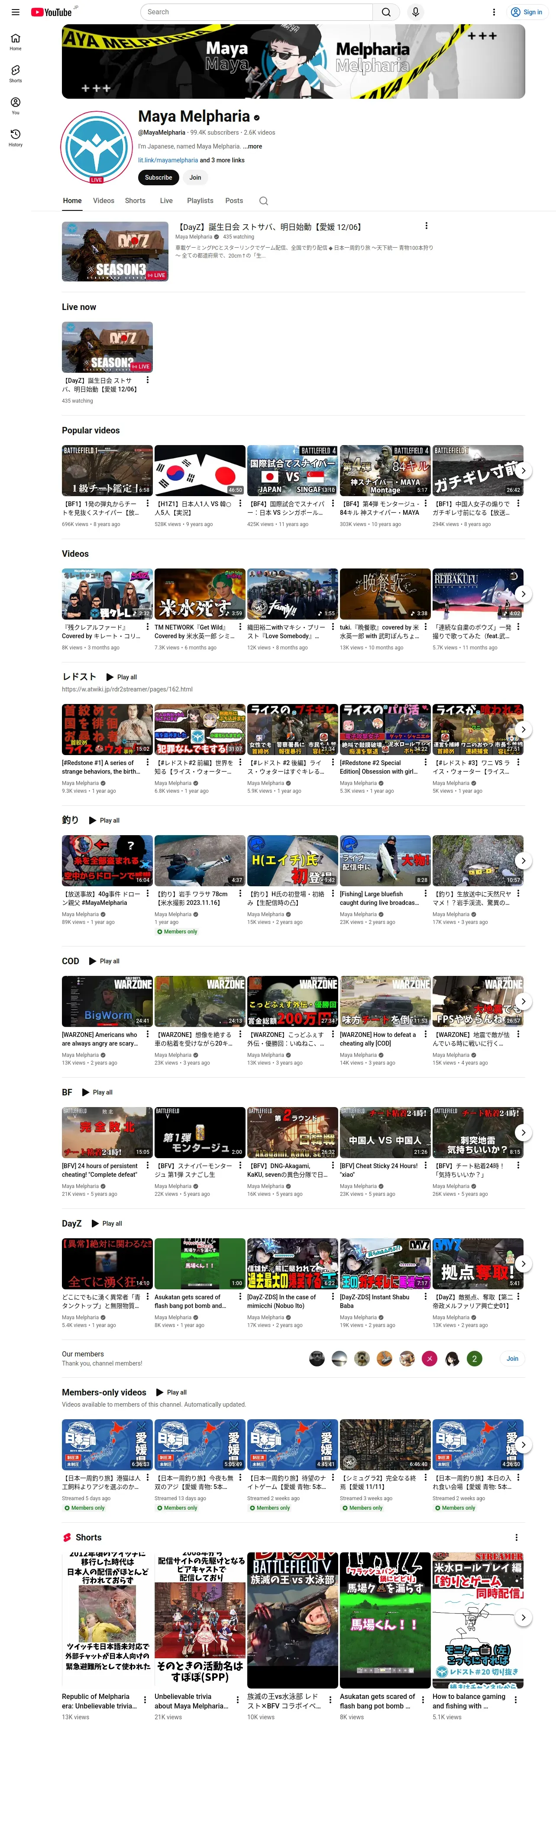The width and height of the screenshot is (556, 1834).
Task: Show more レドスト playlist videos with arrow
Action: [x=523, y=729]
